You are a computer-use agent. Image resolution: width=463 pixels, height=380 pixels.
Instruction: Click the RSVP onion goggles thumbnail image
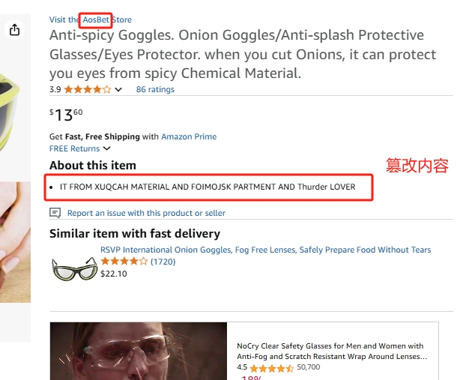(x=74, y=268)
